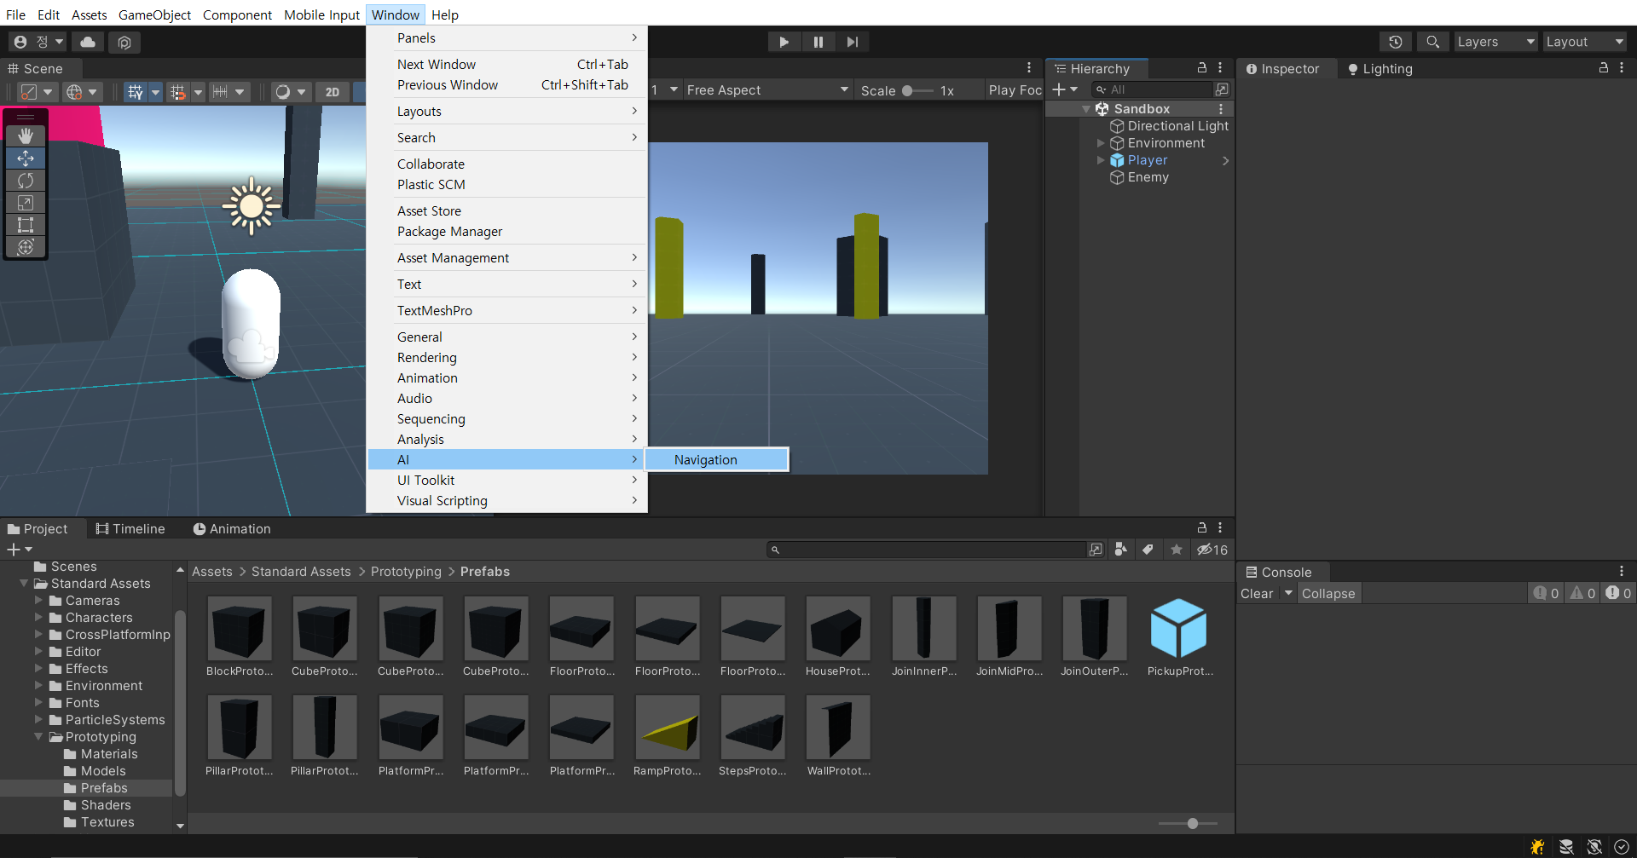
Task: Clear the Console
Action: click(x=1257, y=594)
